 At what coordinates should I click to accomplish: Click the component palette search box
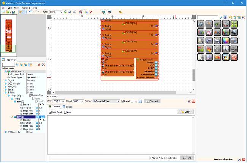tap(207, 17)
